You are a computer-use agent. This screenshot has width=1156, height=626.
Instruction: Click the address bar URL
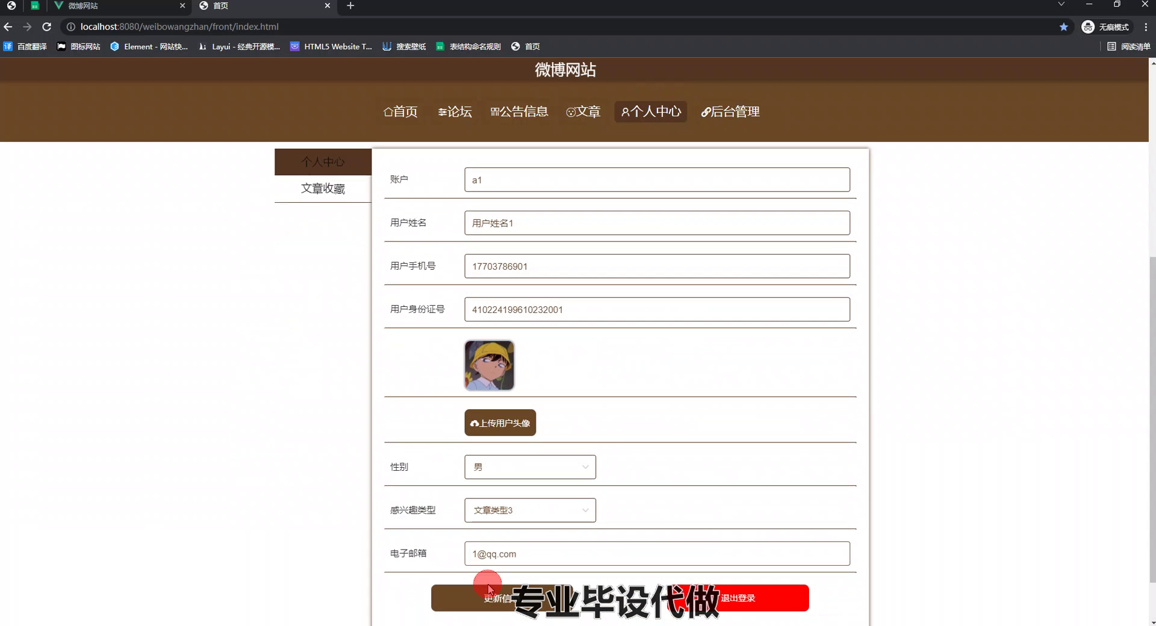(179, 26)
